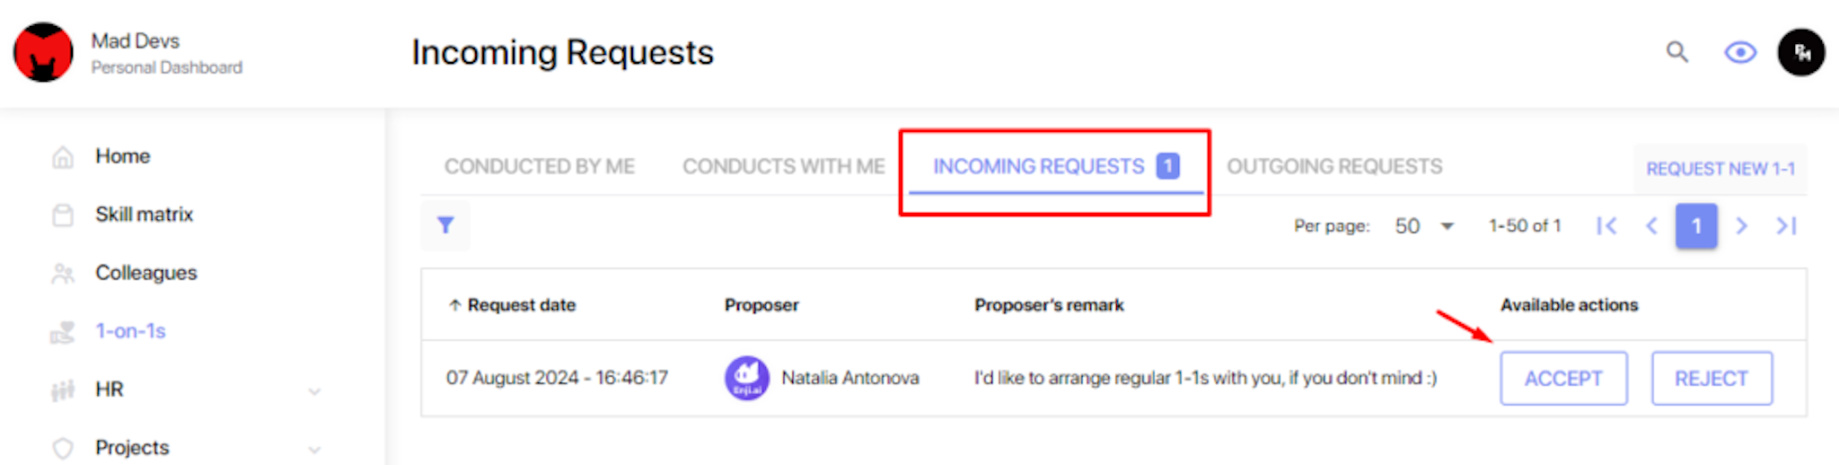Screen dimensions: 1839x465
Task: Switch to Outgoing Requests tab
Action: (x=1334, y=166)
